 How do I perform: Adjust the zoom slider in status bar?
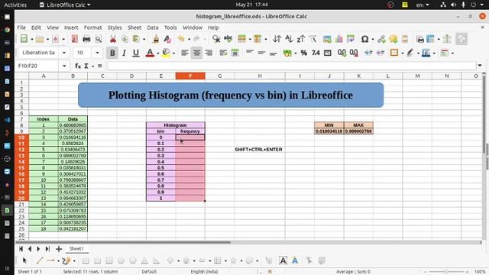(x=446, y=272)
